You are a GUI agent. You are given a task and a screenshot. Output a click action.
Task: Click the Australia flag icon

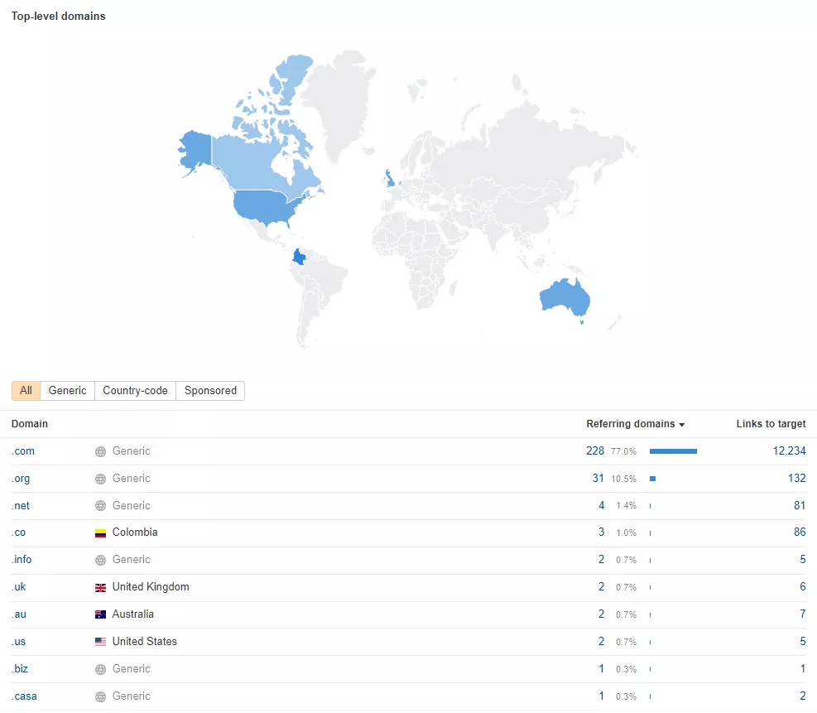[x=100, y=614]
